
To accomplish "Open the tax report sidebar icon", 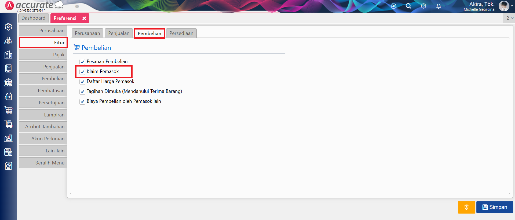I will click(8, 152).
